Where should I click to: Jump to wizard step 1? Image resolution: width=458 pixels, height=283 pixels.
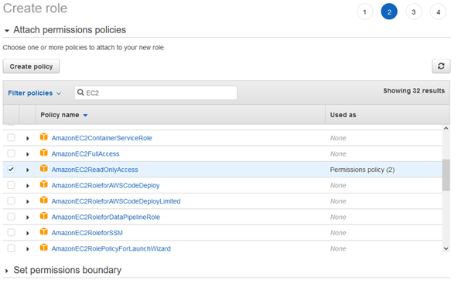365,12
